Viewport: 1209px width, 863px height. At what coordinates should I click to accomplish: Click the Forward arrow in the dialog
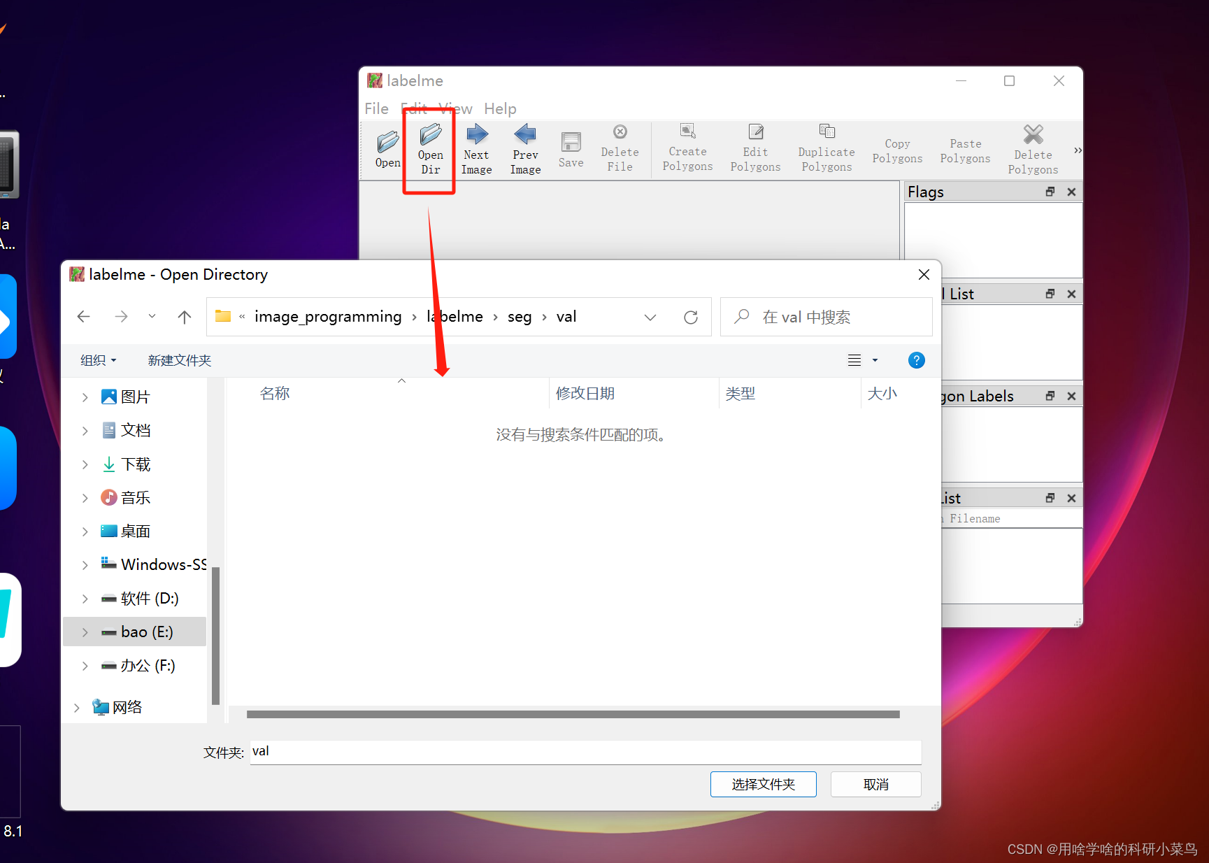point(121,317)
